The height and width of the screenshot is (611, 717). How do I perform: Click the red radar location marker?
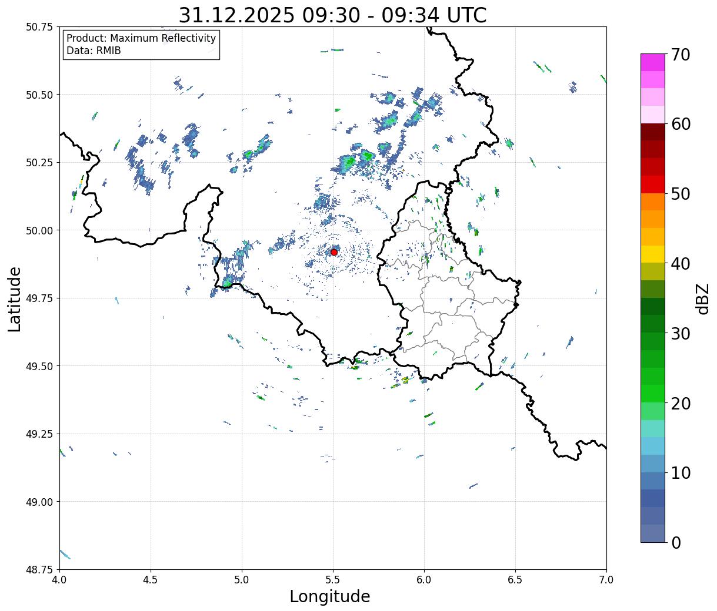[x=334, y=252]
